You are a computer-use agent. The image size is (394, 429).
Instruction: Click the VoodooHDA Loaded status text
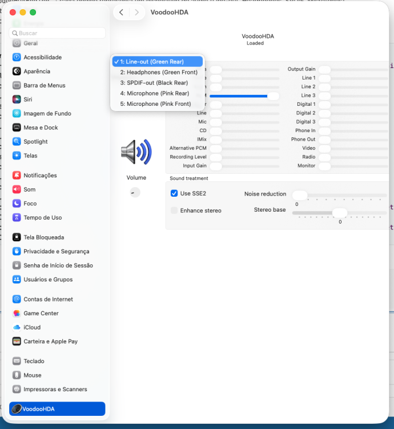point(258,39)
